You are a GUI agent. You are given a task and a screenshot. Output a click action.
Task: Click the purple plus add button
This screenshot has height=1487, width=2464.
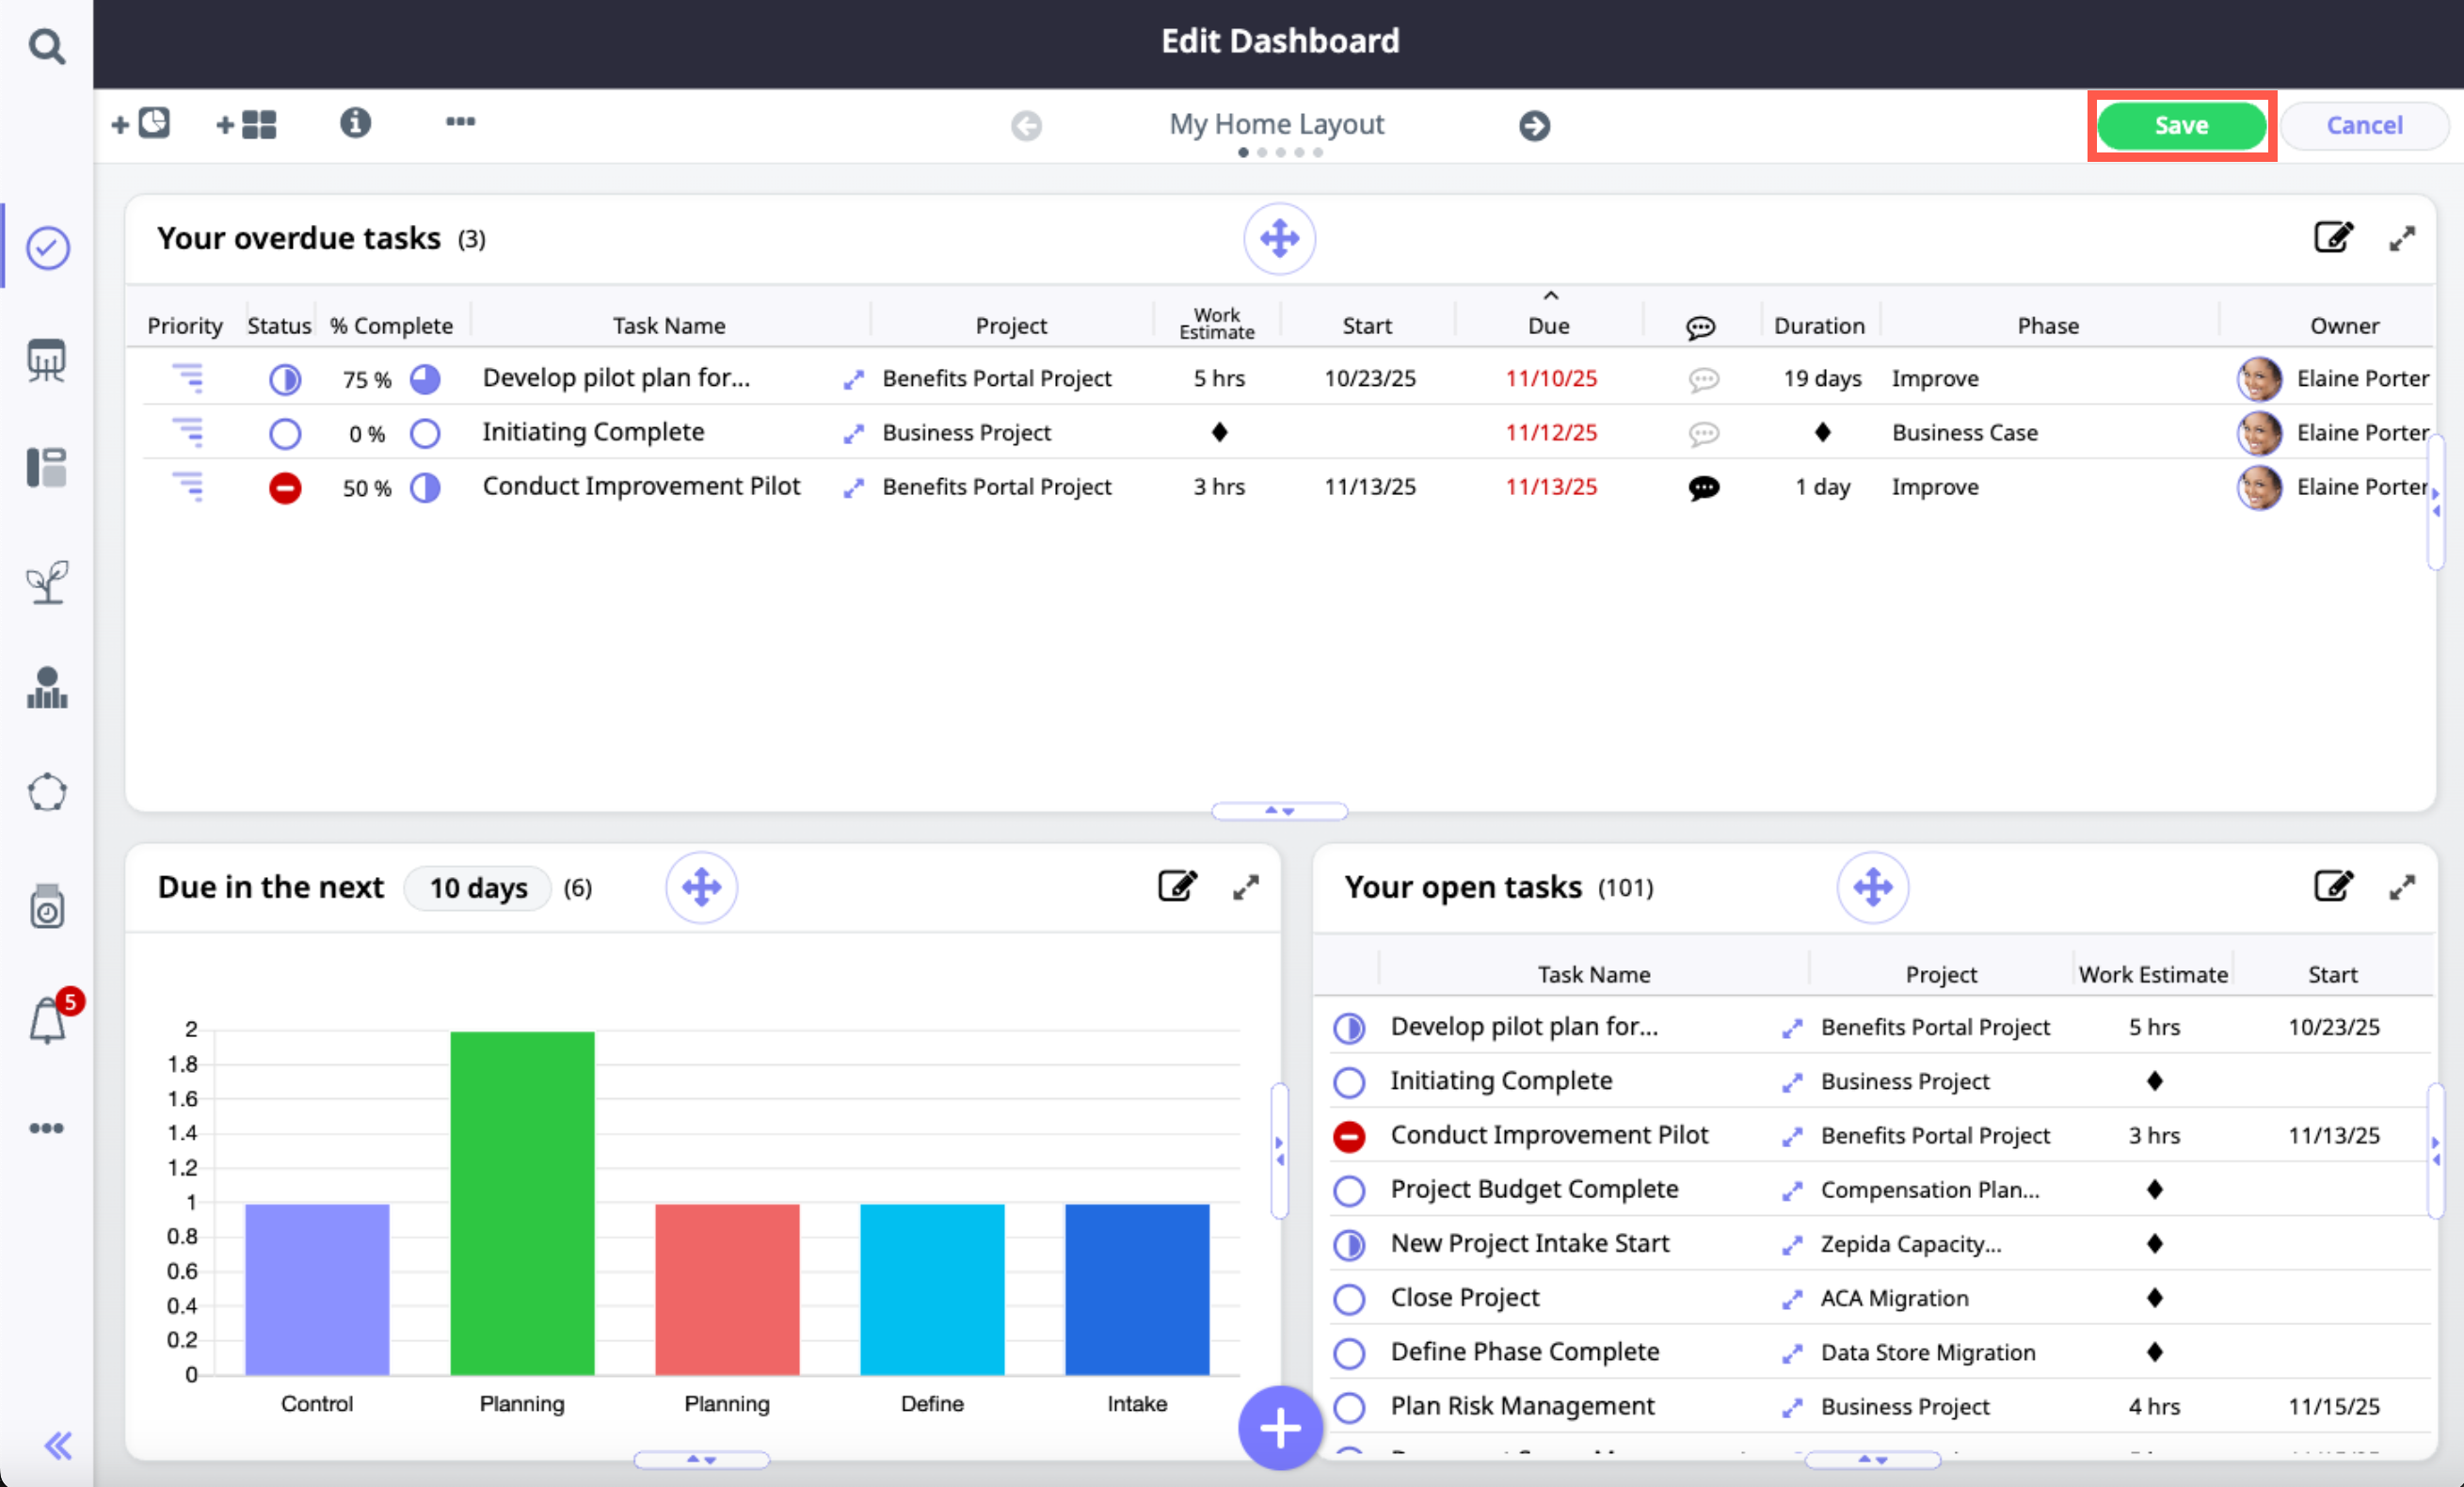1280,1427
